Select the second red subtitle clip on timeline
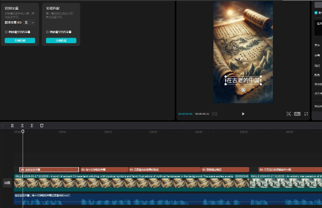 click(104, 169)
